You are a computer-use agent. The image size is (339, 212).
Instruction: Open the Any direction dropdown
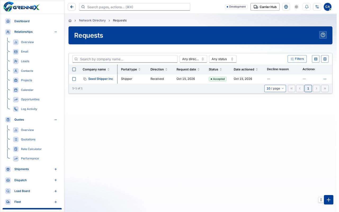click(193, 59)
